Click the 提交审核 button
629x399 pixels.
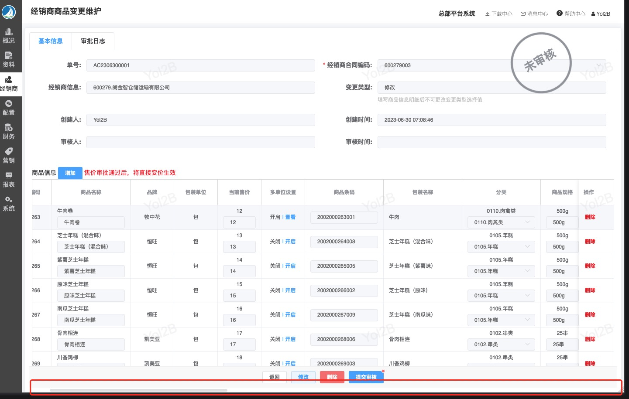366,377
